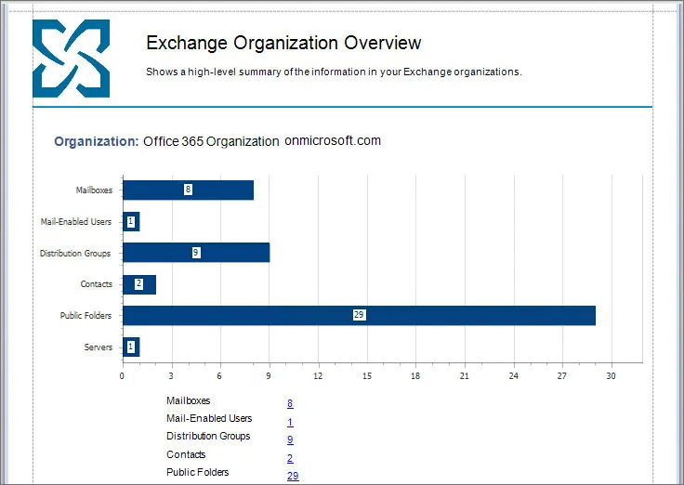This screenshot has height=485, width=684.
Task: Click the Public Folders chart axis label
Action: point(85,315)
